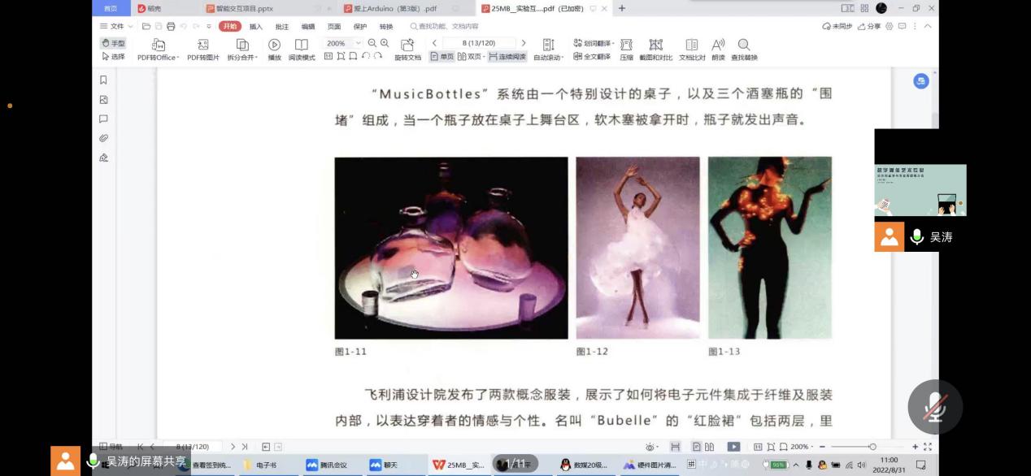Zoom in with plus magnifier icon
1031x476 pixels.
(x=385, y=43)
